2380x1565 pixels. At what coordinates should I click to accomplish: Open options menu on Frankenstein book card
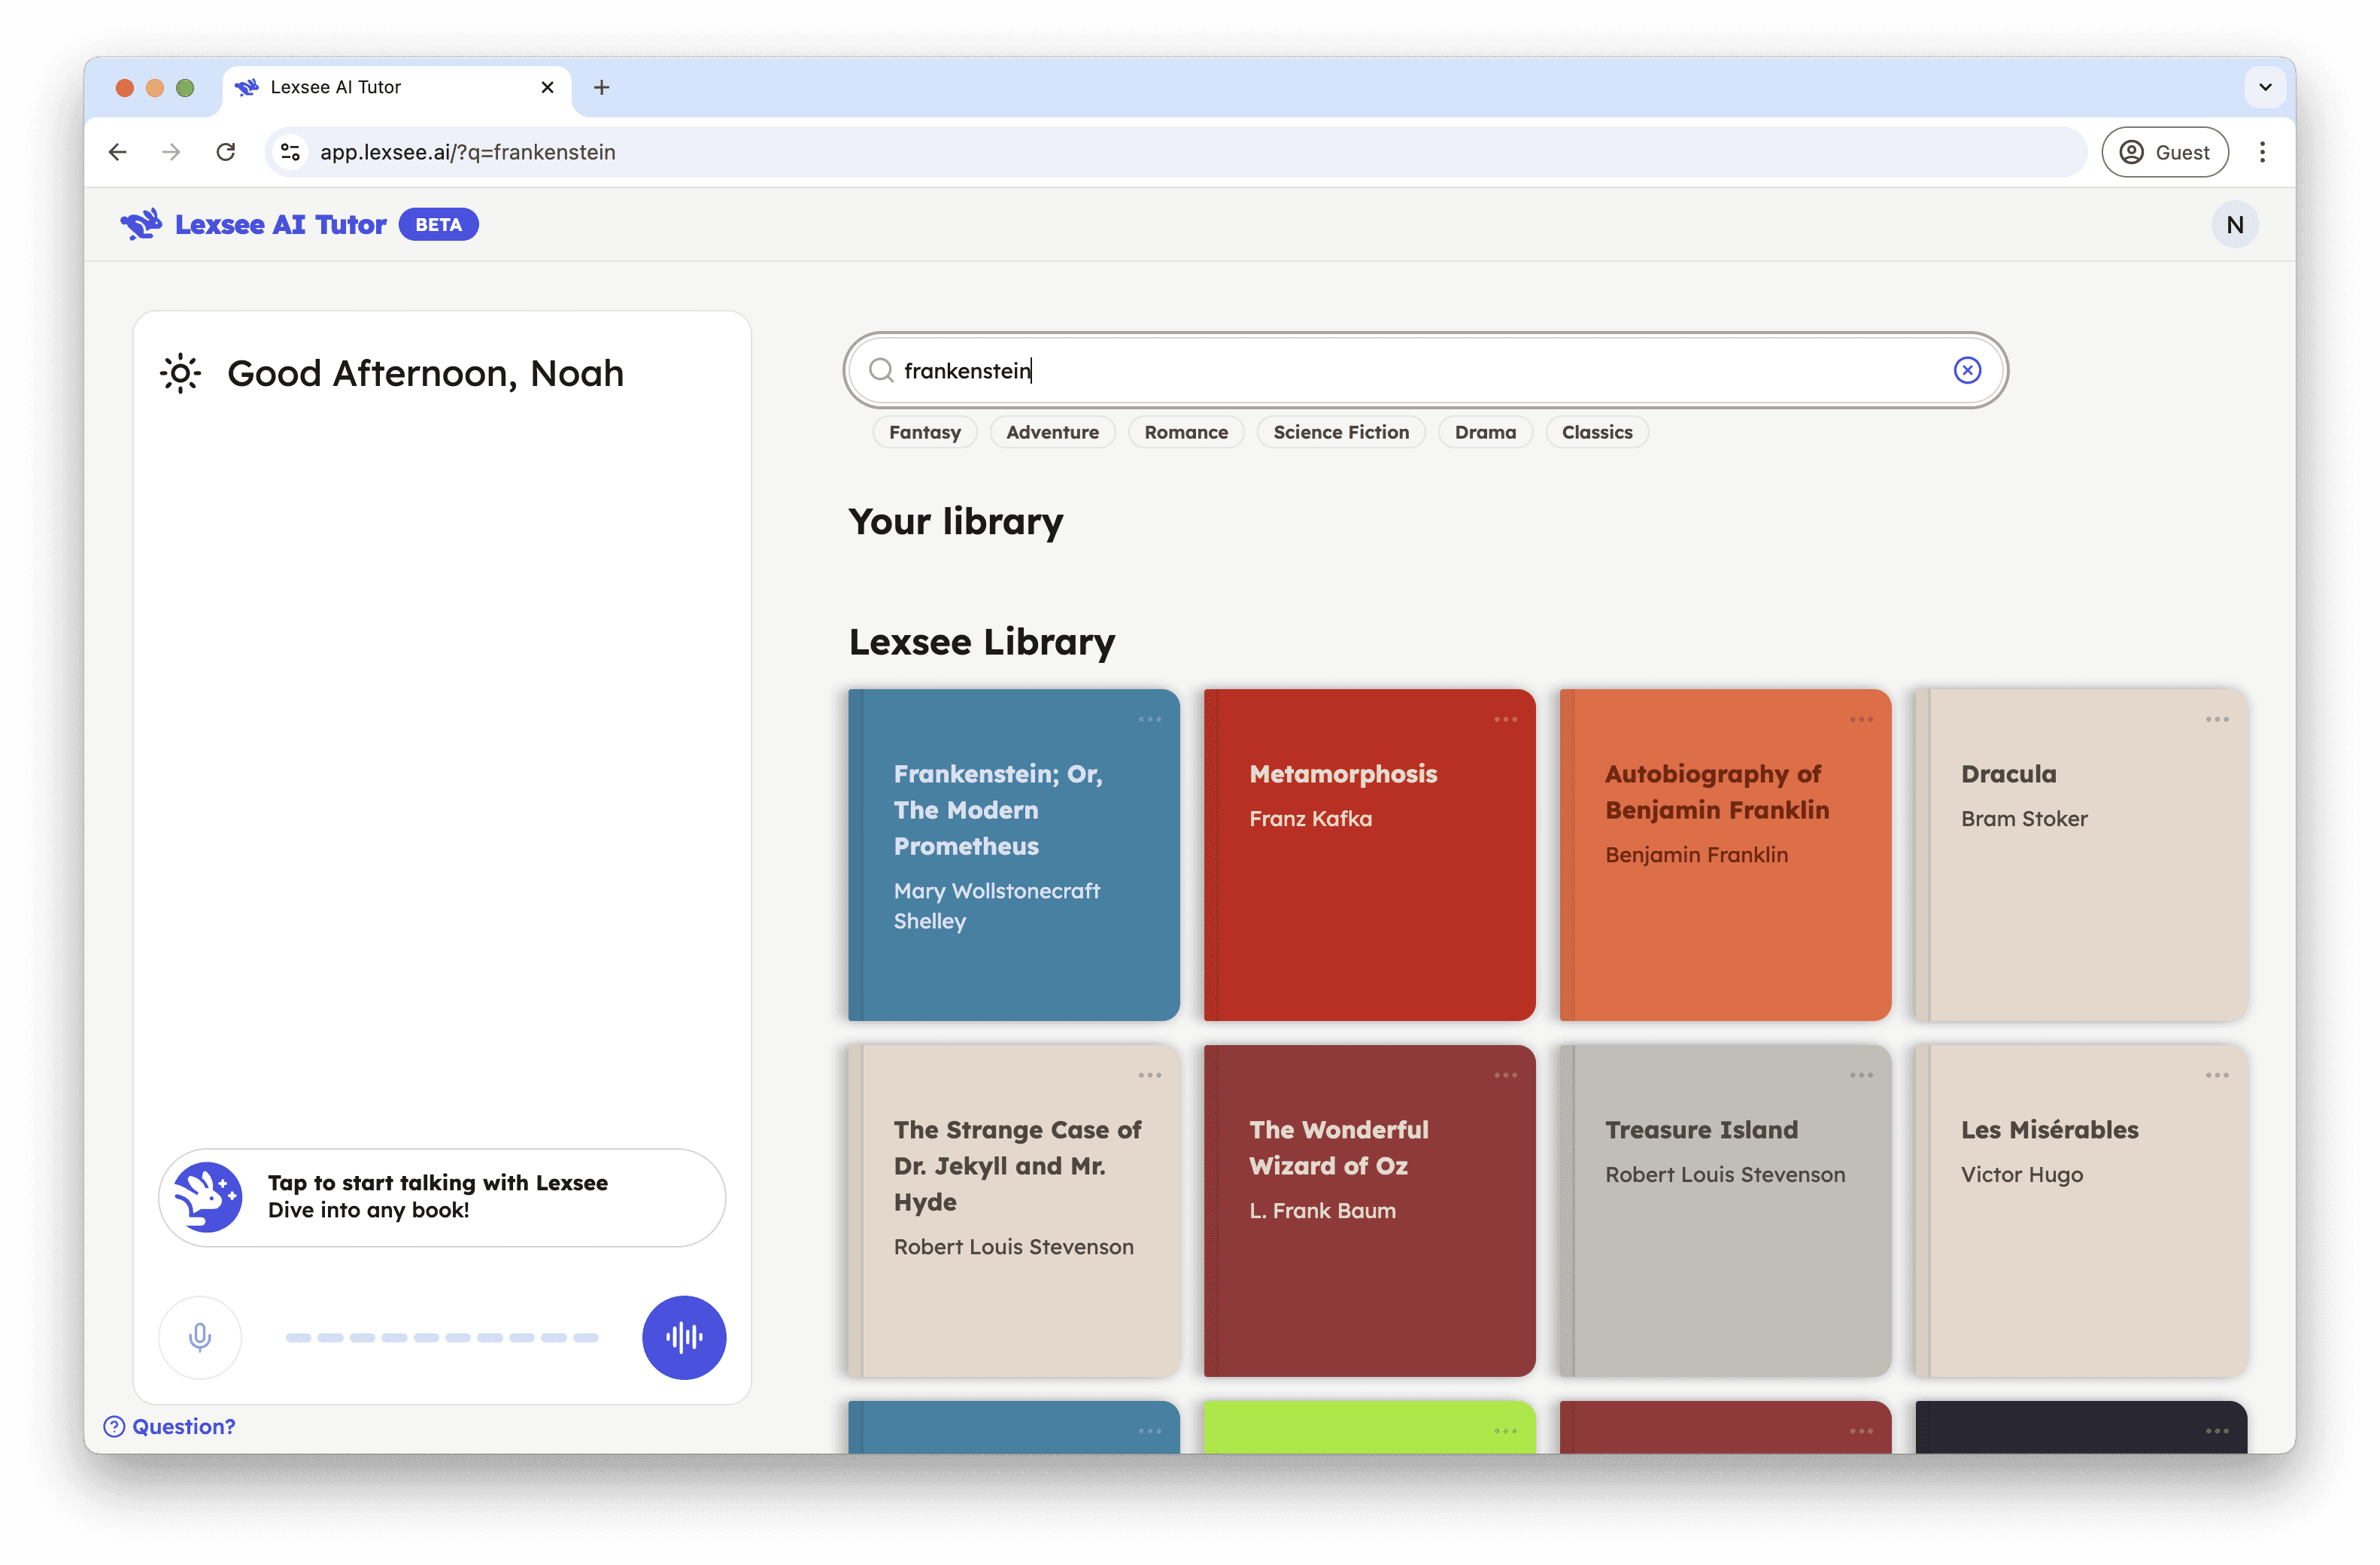tap(1149, 720)
